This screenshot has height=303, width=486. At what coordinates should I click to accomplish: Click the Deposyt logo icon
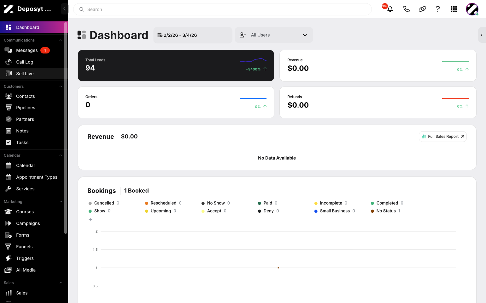click(9, 9)
